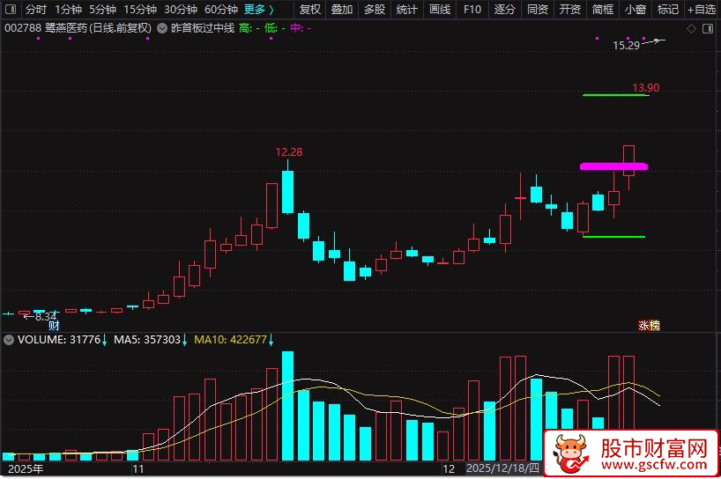Activate the 画线 drawing tool
Screen dimensions: 721x479
pyautogui.click(x=440, y=9)
